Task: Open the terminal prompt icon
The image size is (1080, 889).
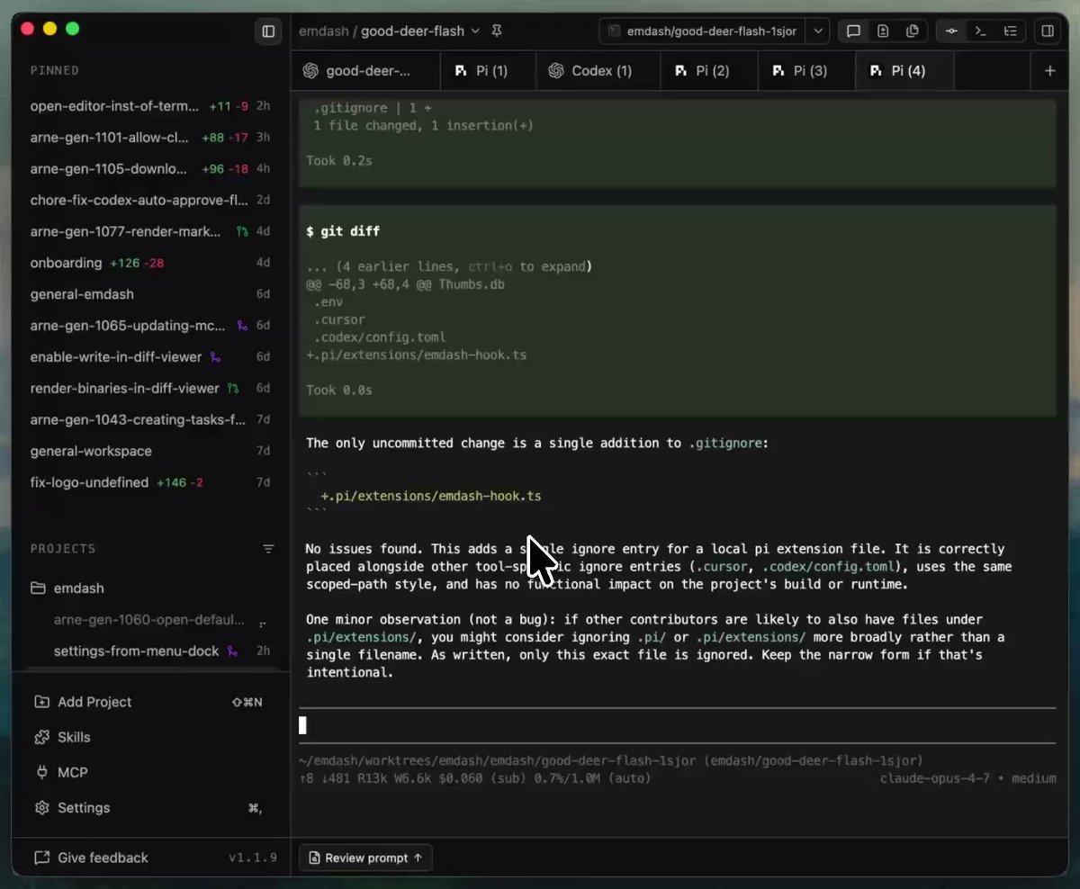Action: [981, 31]
